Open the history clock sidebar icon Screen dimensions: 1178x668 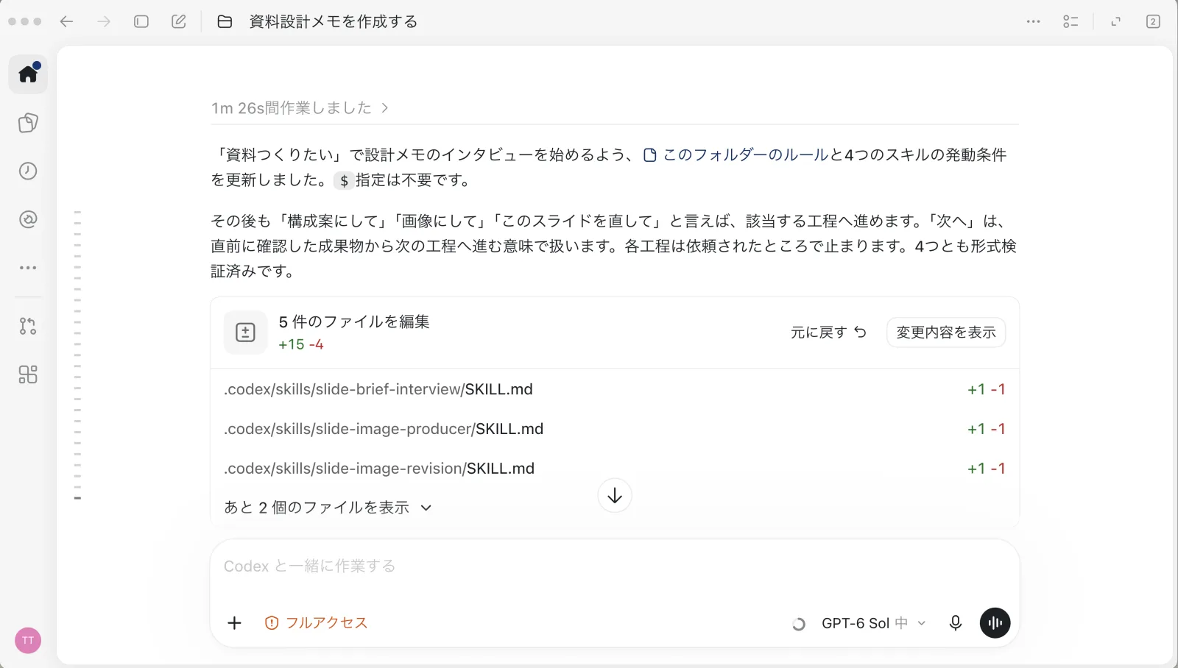(x=28, y=171)
